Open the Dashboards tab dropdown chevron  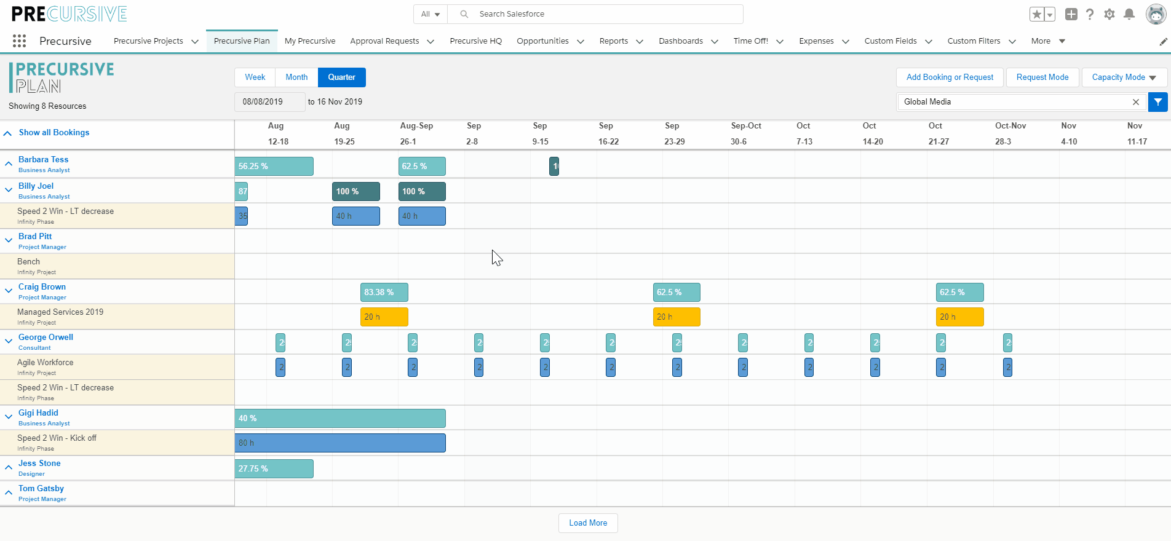715,42
